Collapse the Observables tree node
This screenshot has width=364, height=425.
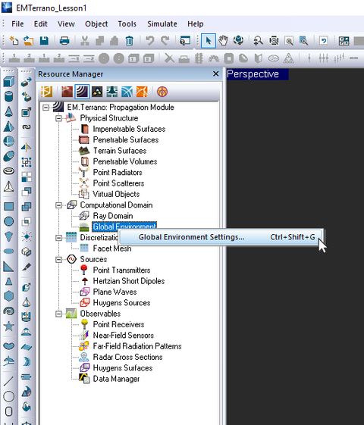point(58,314)
